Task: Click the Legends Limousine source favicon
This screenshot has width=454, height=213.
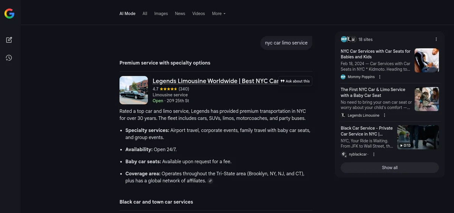Action: click(x=343, y=115)
